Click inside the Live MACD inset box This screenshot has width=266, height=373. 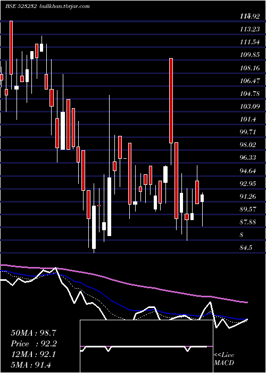pyautogui.click(x=146, y=346)
